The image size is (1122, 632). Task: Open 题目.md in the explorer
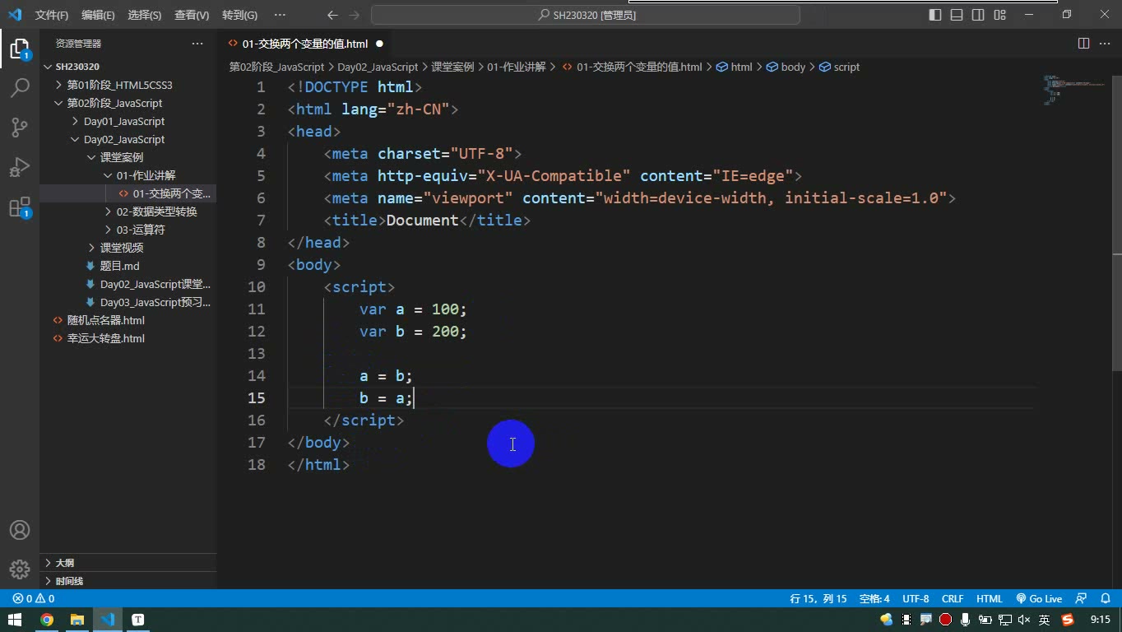119,266
